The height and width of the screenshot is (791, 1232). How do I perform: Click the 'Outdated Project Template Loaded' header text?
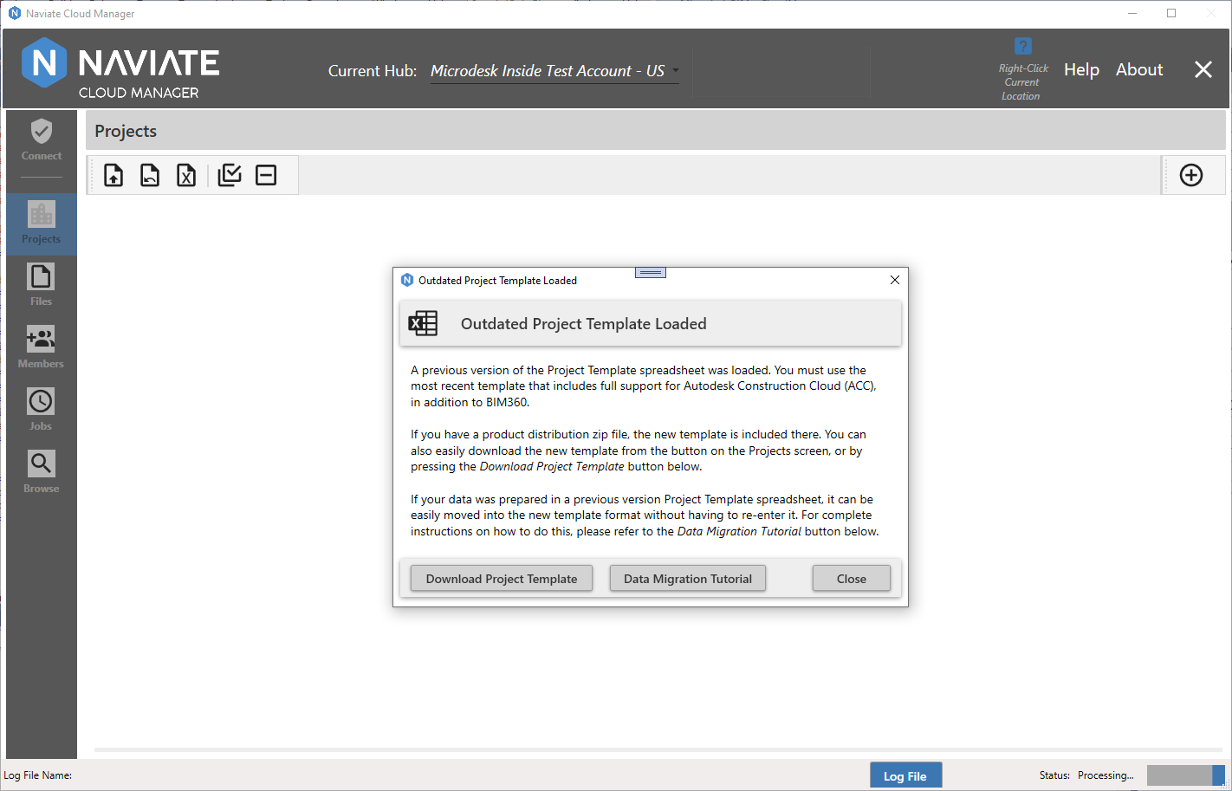coord(584,323)
